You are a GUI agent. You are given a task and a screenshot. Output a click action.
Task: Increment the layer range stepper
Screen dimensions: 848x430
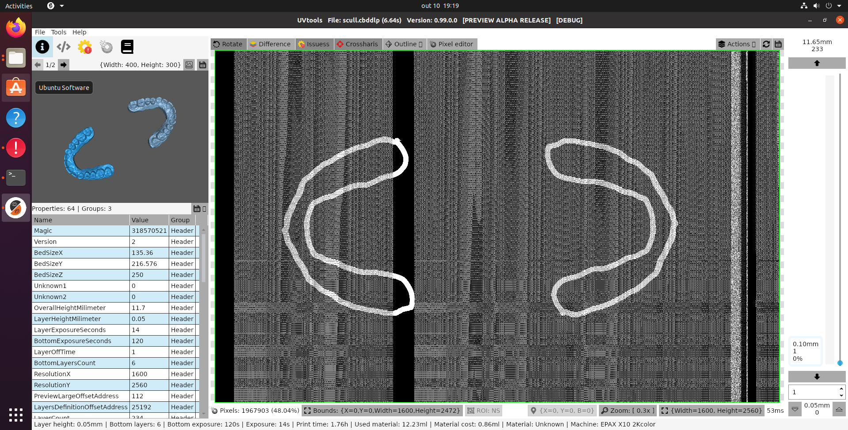point(840,389)
